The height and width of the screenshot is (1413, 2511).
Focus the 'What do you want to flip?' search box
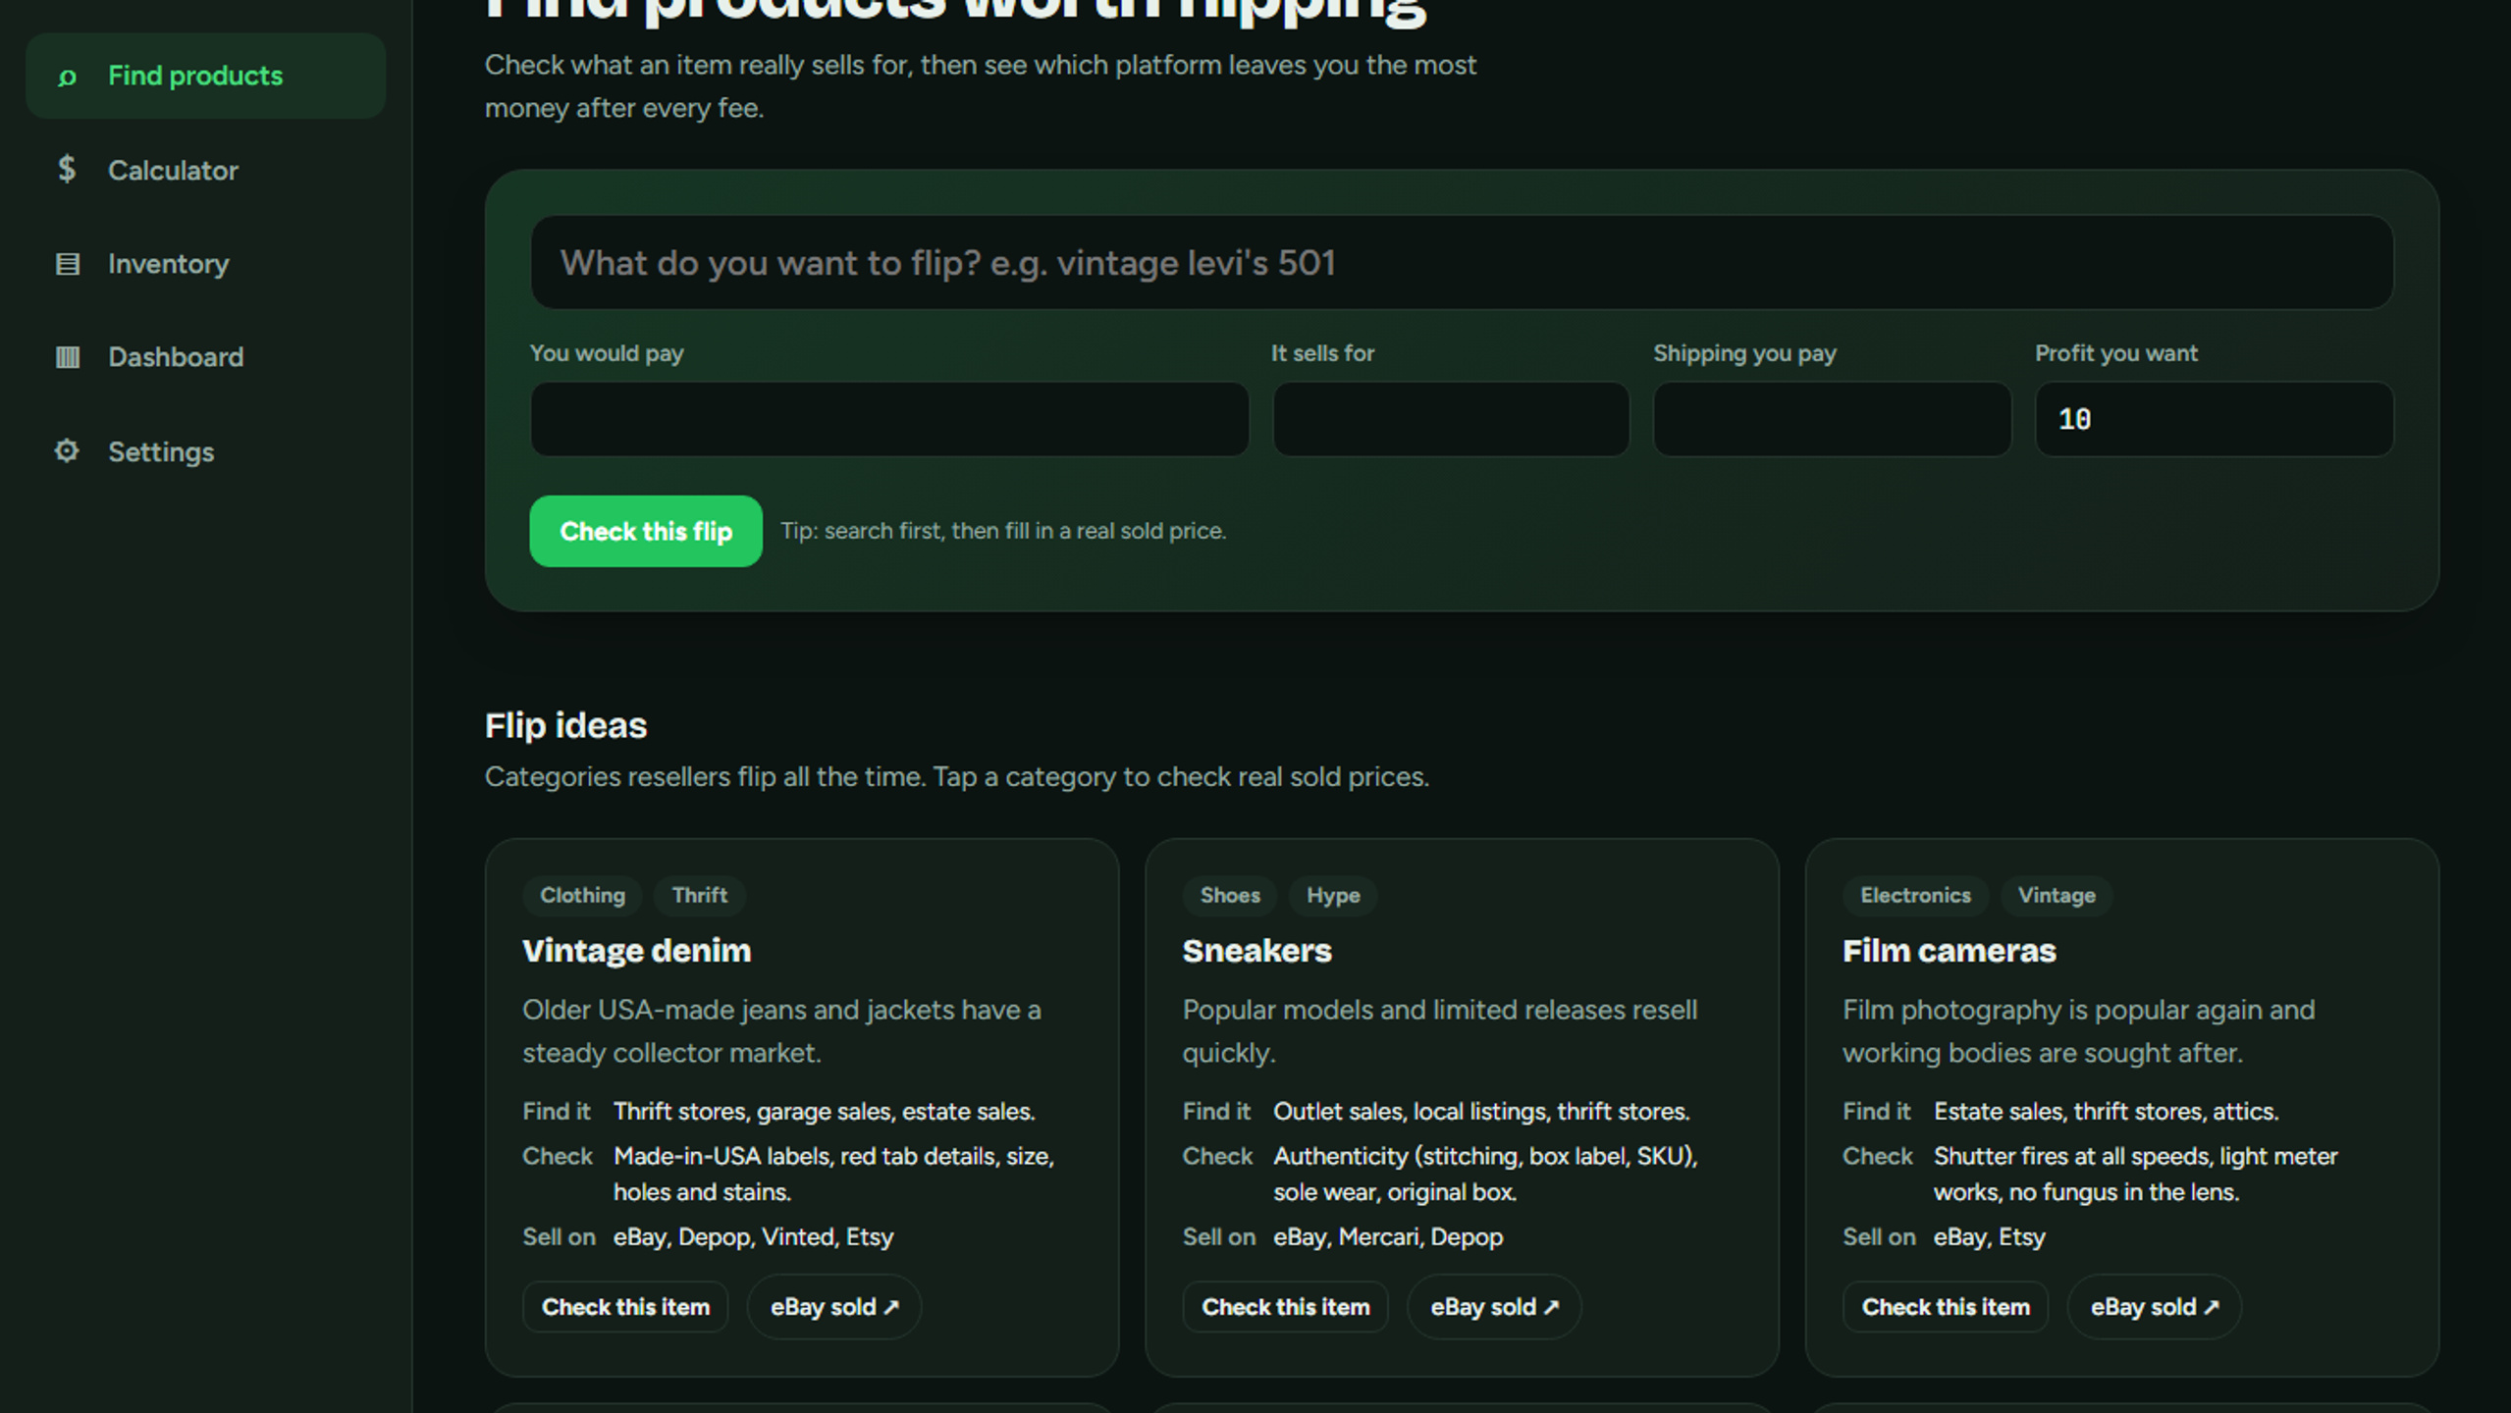pos(1462,263)
